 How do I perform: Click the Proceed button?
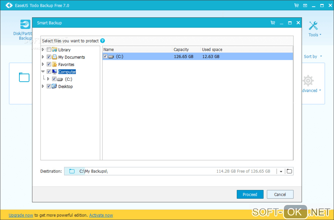(x=250, y=194)
